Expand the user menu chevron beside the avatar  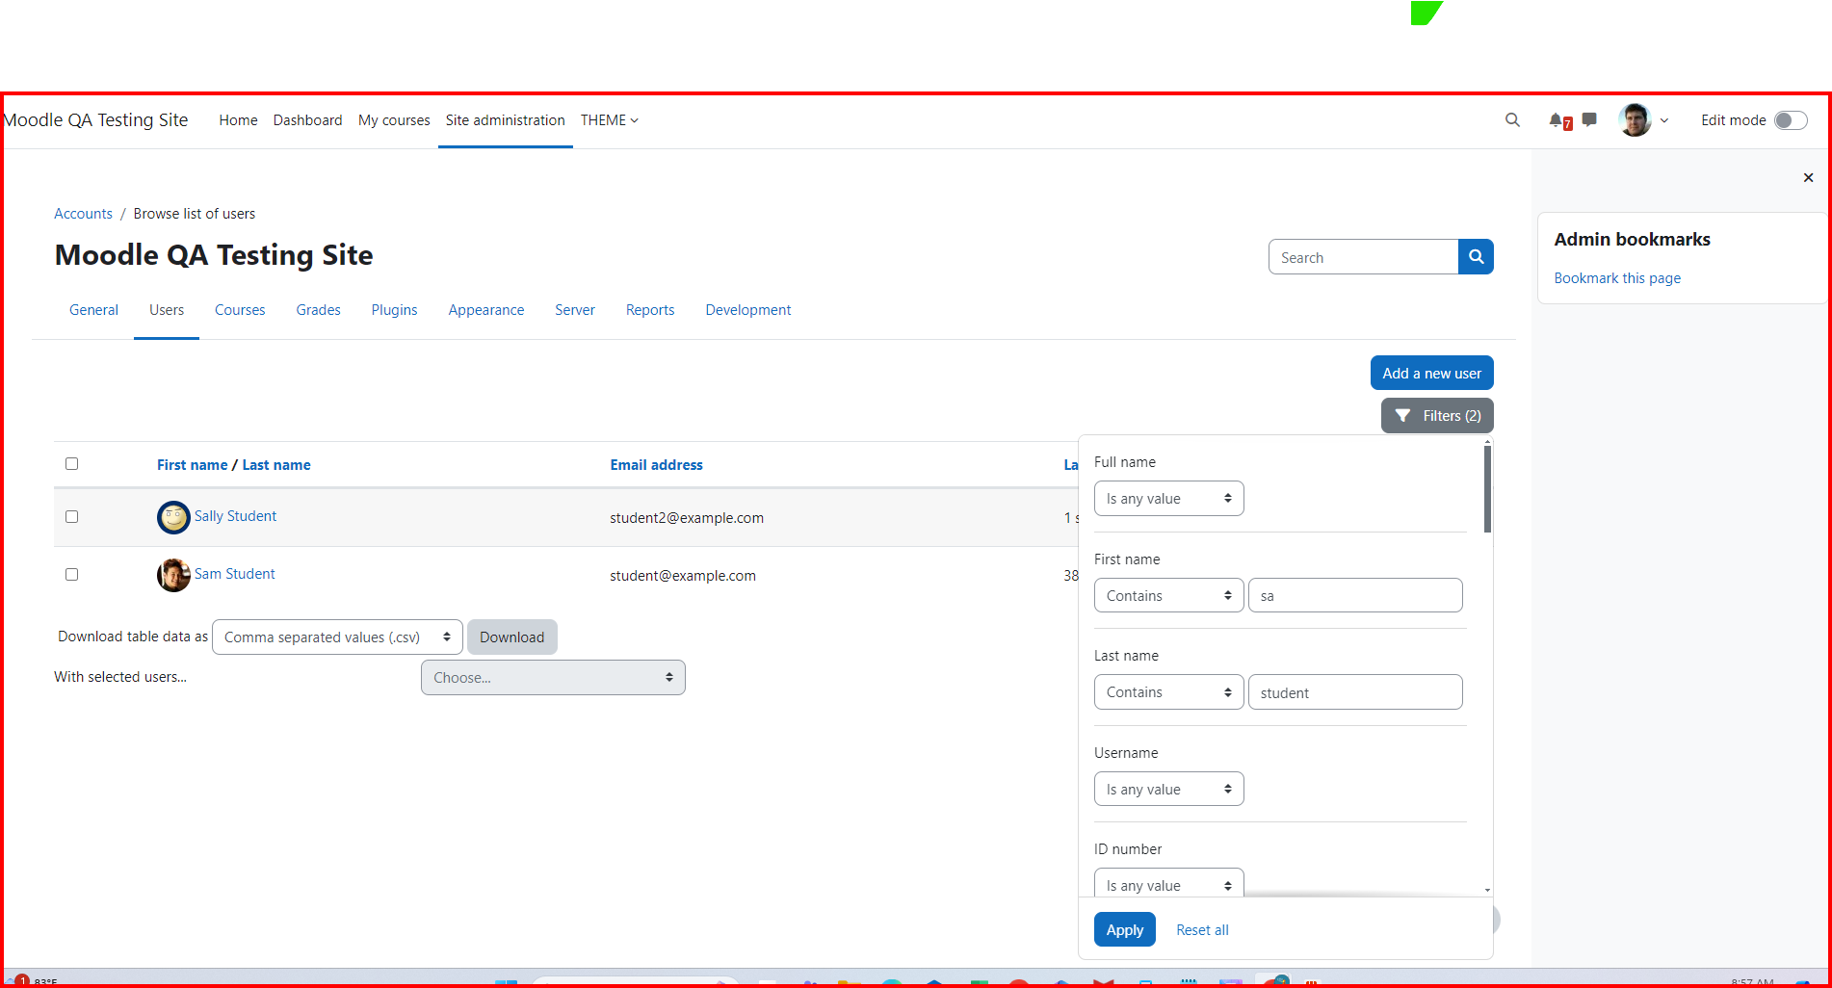coord(1664,121)
